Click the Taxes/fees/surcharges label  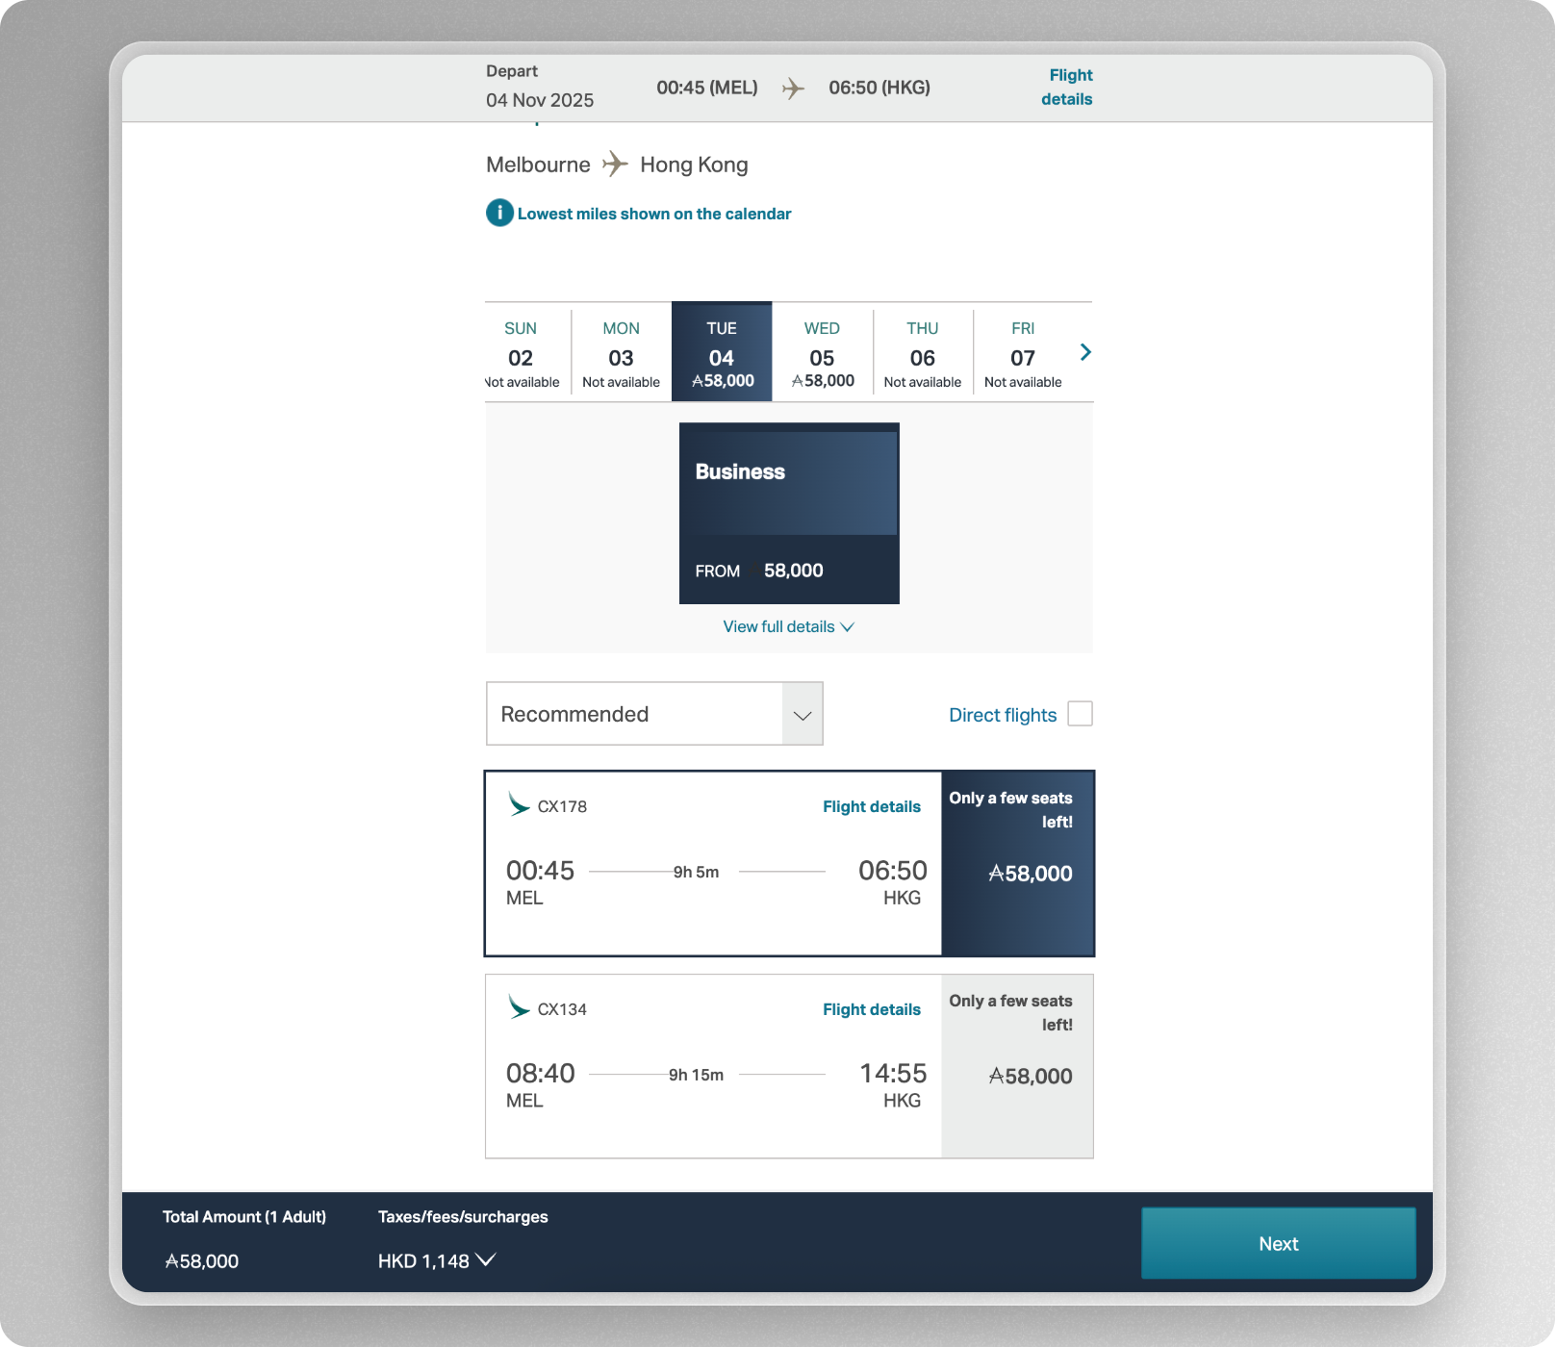[x=463, y=1217]
